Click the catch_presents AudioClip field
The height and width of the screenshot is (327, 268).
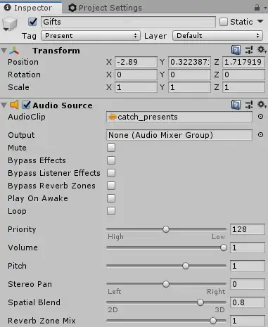[179, 117]
